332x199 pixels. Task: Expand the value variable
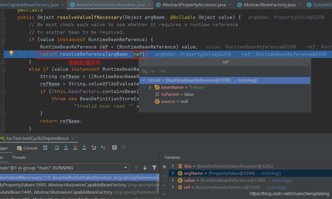[173, 180]
